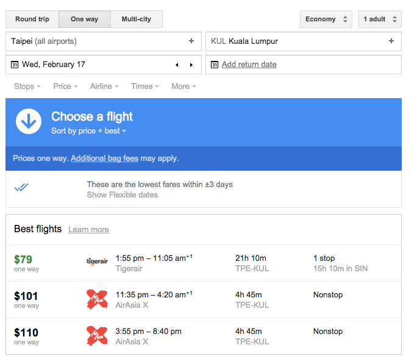Switch to the Multi-city tab
Image resolution: width=420 pixels, height=359 pixels.
pyautogui.click(x=138, y=20)
